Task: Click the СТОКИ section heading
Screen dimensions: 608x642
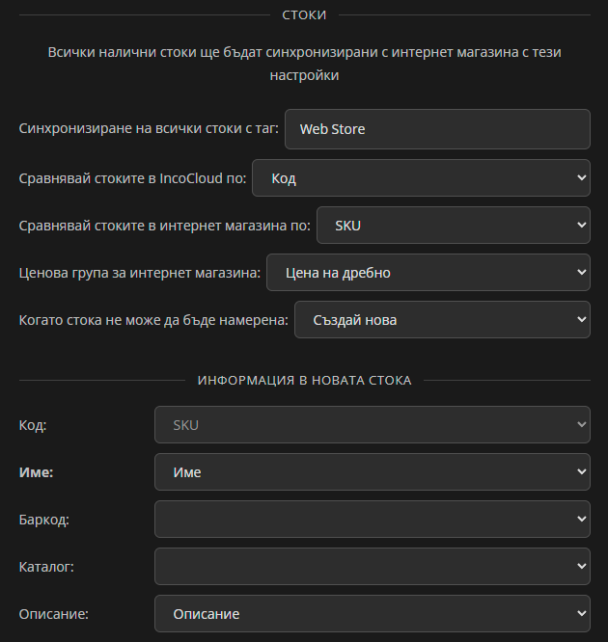Action: tap(304, 15)
